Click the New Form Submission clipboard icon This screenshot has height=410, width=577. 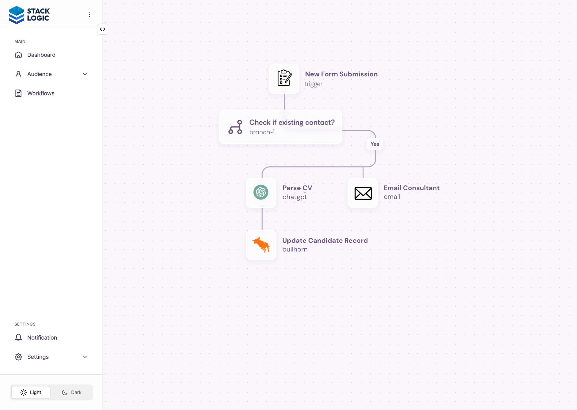tap(284, 78)
